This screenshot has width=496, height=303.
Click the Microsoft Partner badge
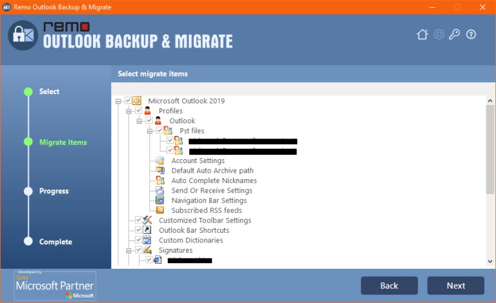(55, 286)
